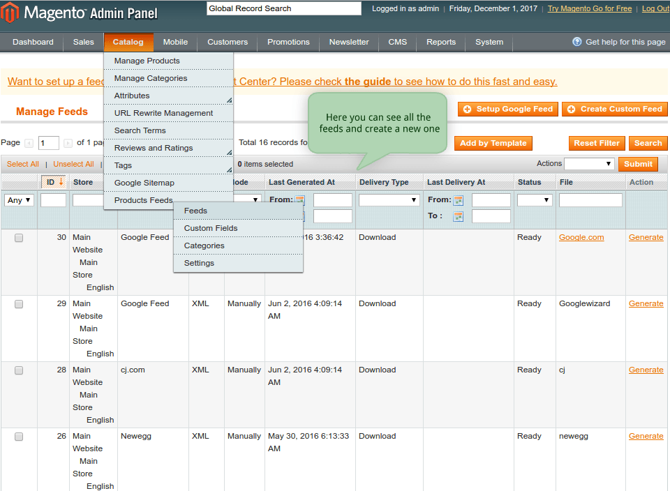The image size is (670, 491).
Task: Open the CMS menu
Action: 397,42
